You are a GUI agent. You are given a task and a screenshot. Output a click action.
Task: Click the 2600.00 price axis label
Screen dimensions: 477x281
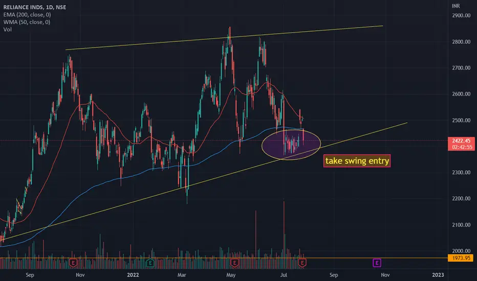pos(461,94)
